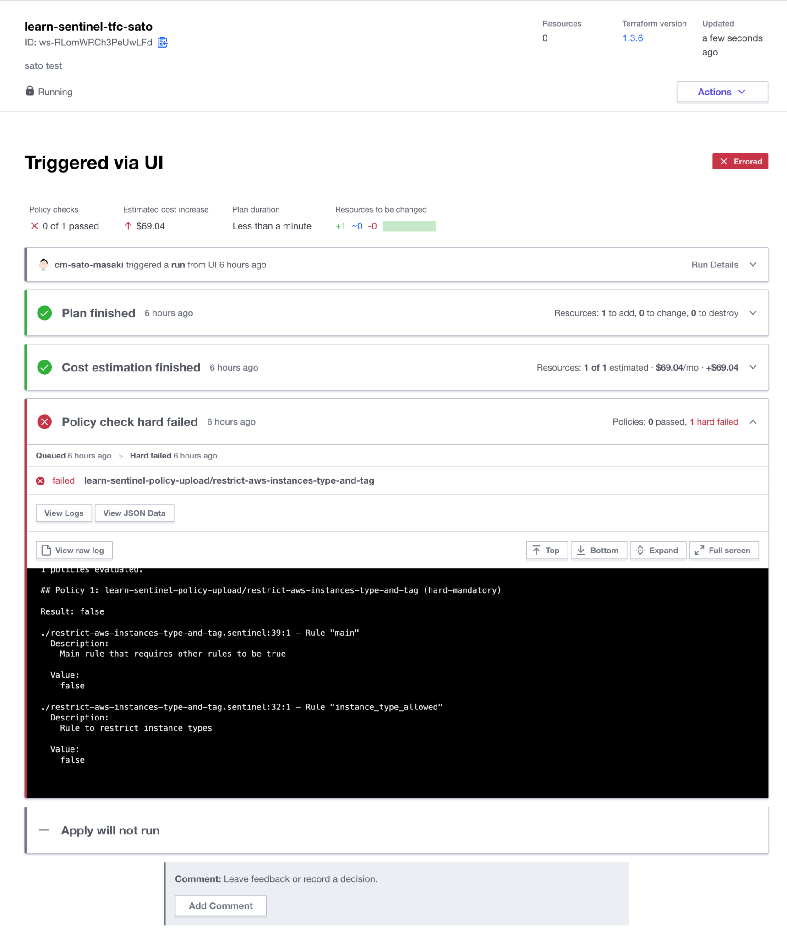Image resolution: width=787 pixels, height=938 pixels.
Task: Expand the Cost estimation finished panel
Action: (x=753, y=367)
